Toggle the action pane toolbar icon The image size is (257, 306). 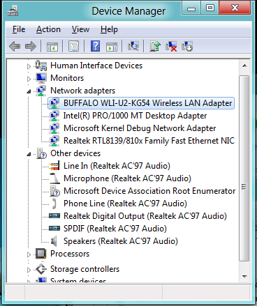coord(112,46)
